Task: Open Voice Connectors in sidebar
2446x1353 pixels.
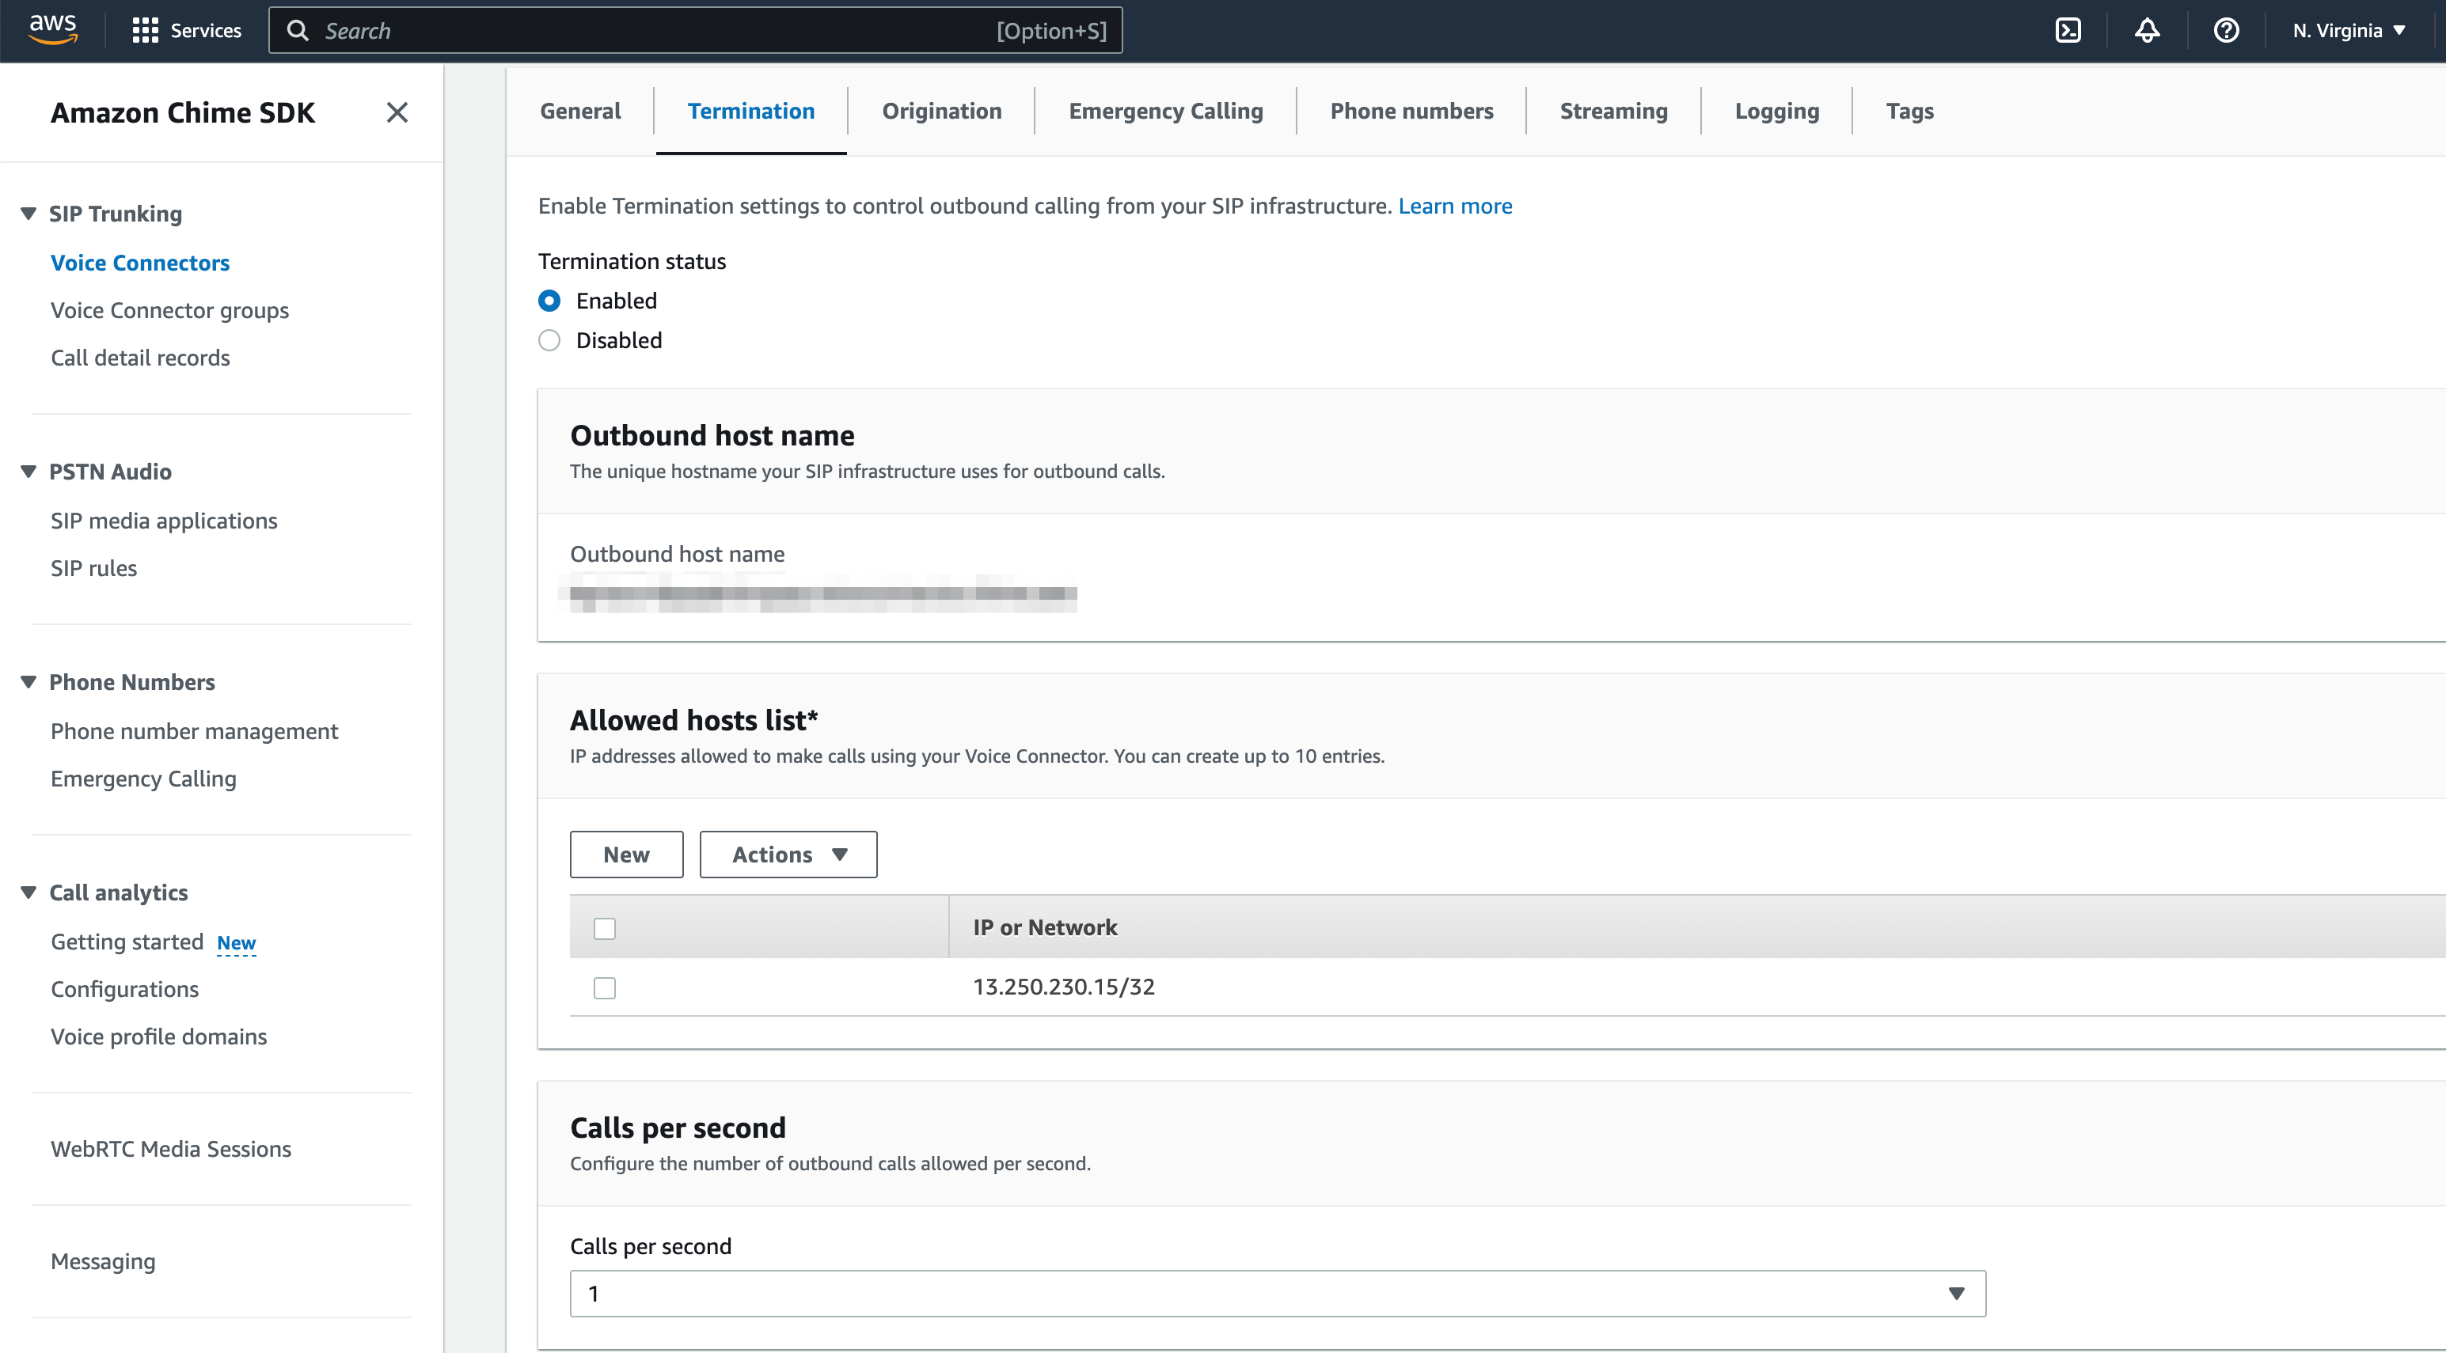Action: click(x=139, y=263)
